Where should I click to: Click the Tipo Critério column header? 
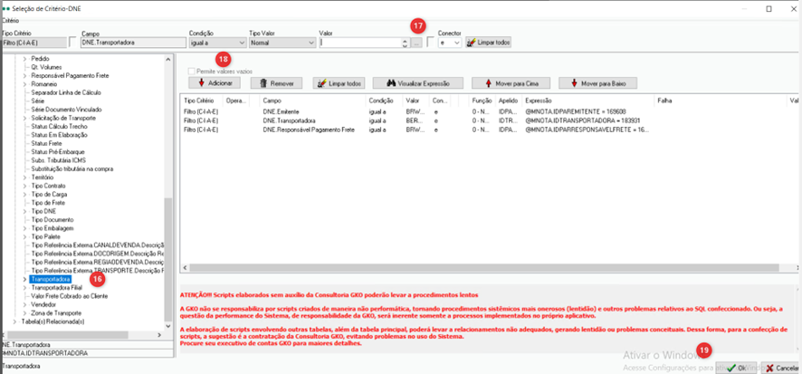click(202, 101)
